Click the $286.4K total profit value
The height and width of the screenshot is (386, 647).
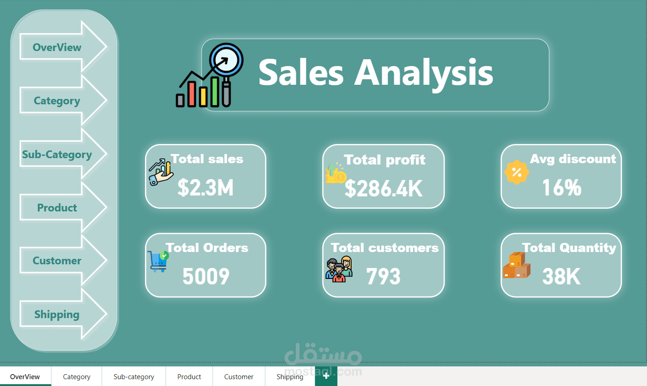pos(383,188)
